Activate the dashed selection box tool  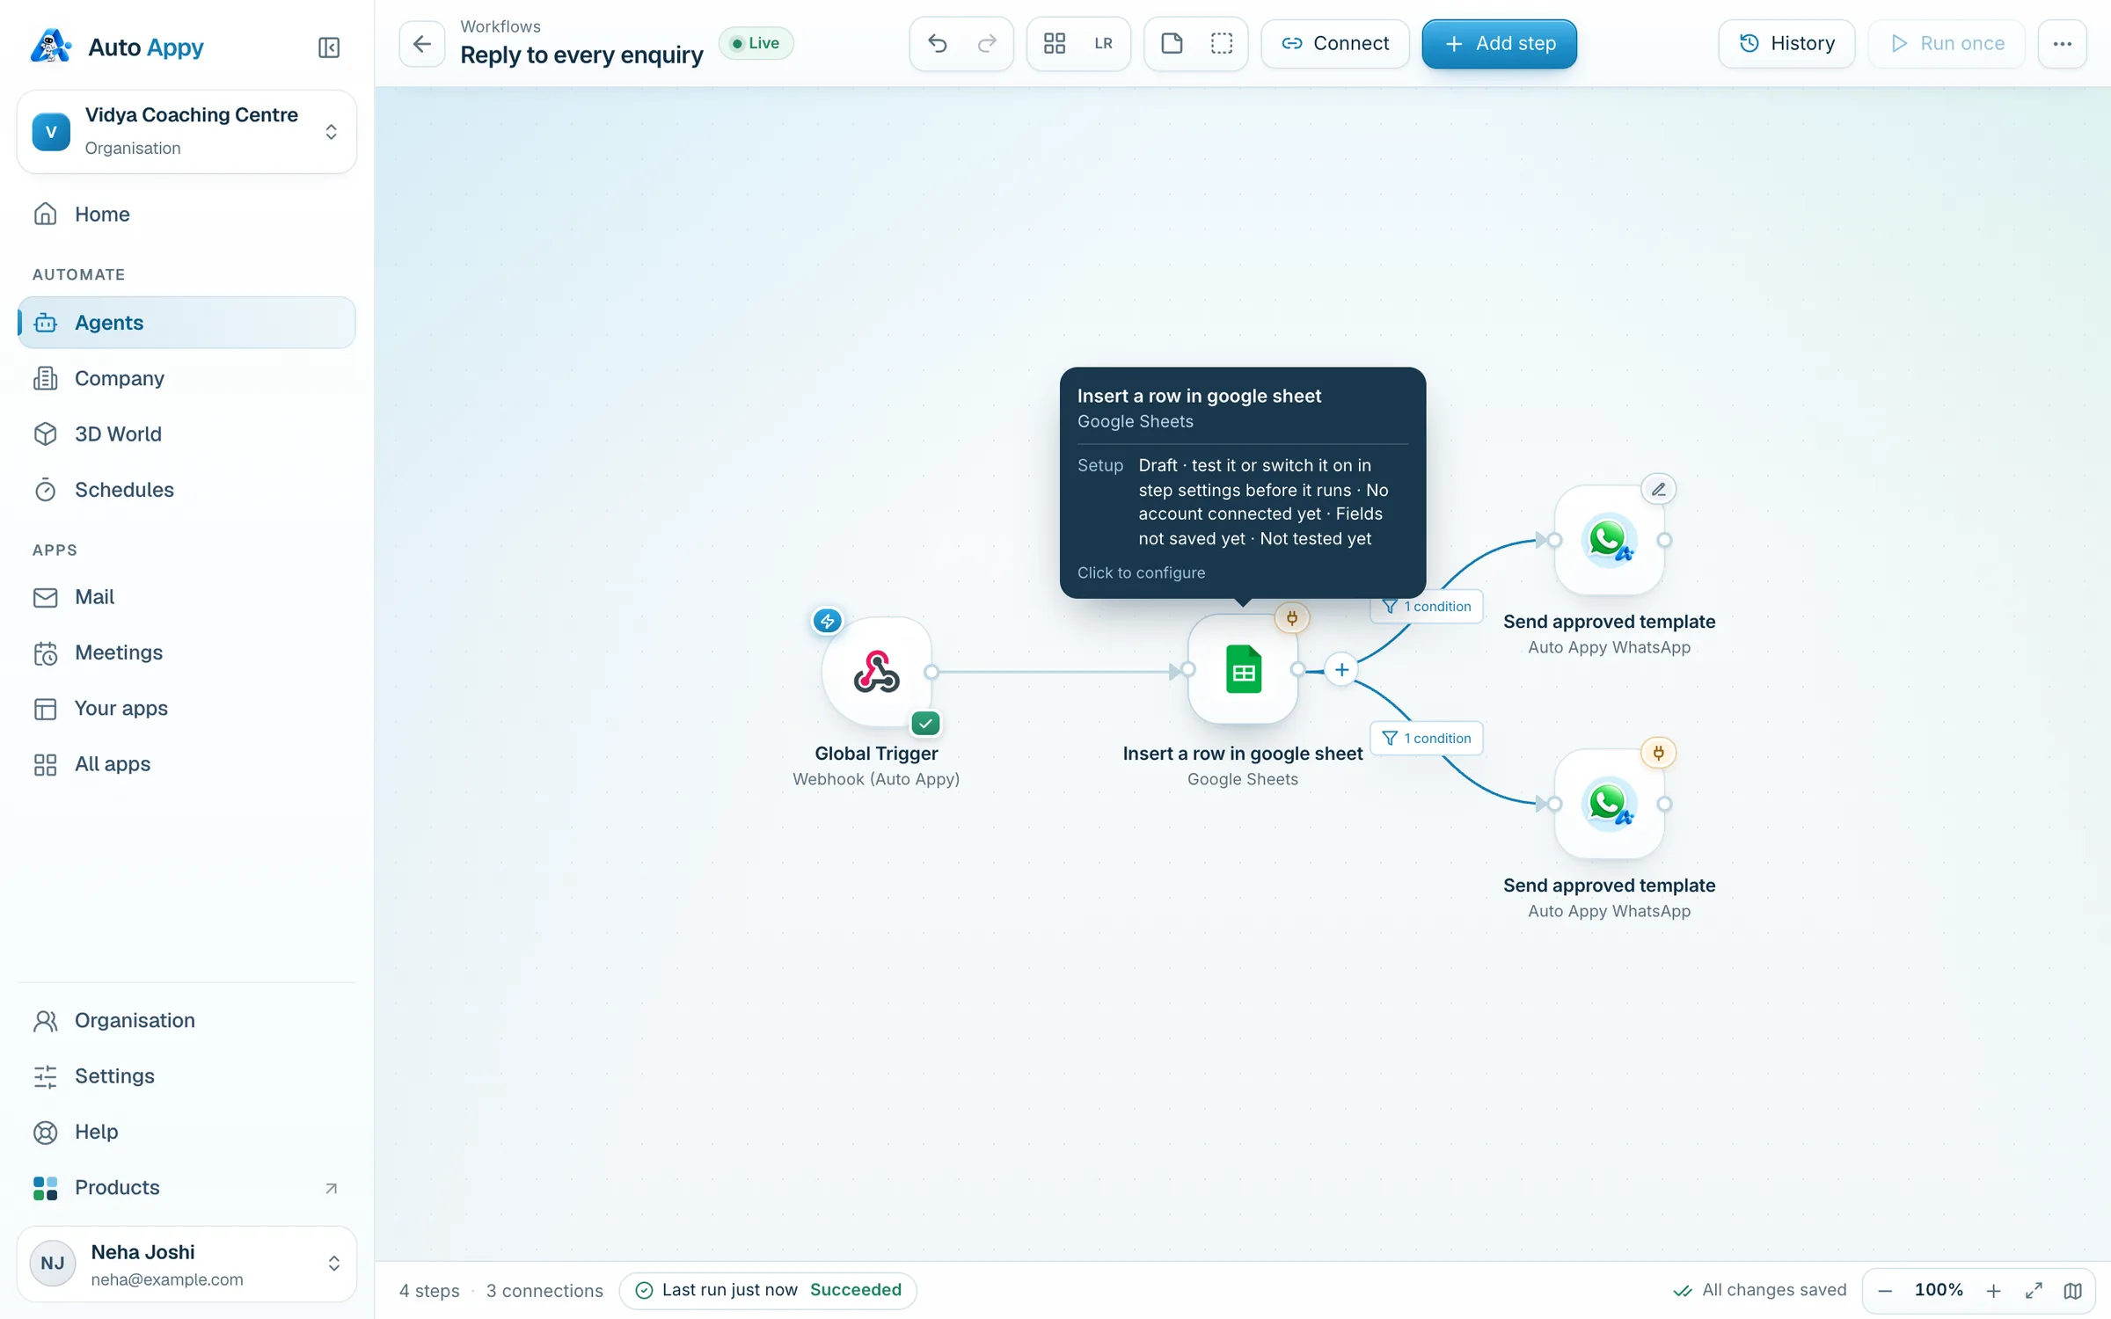click(x=1221, y=43)
